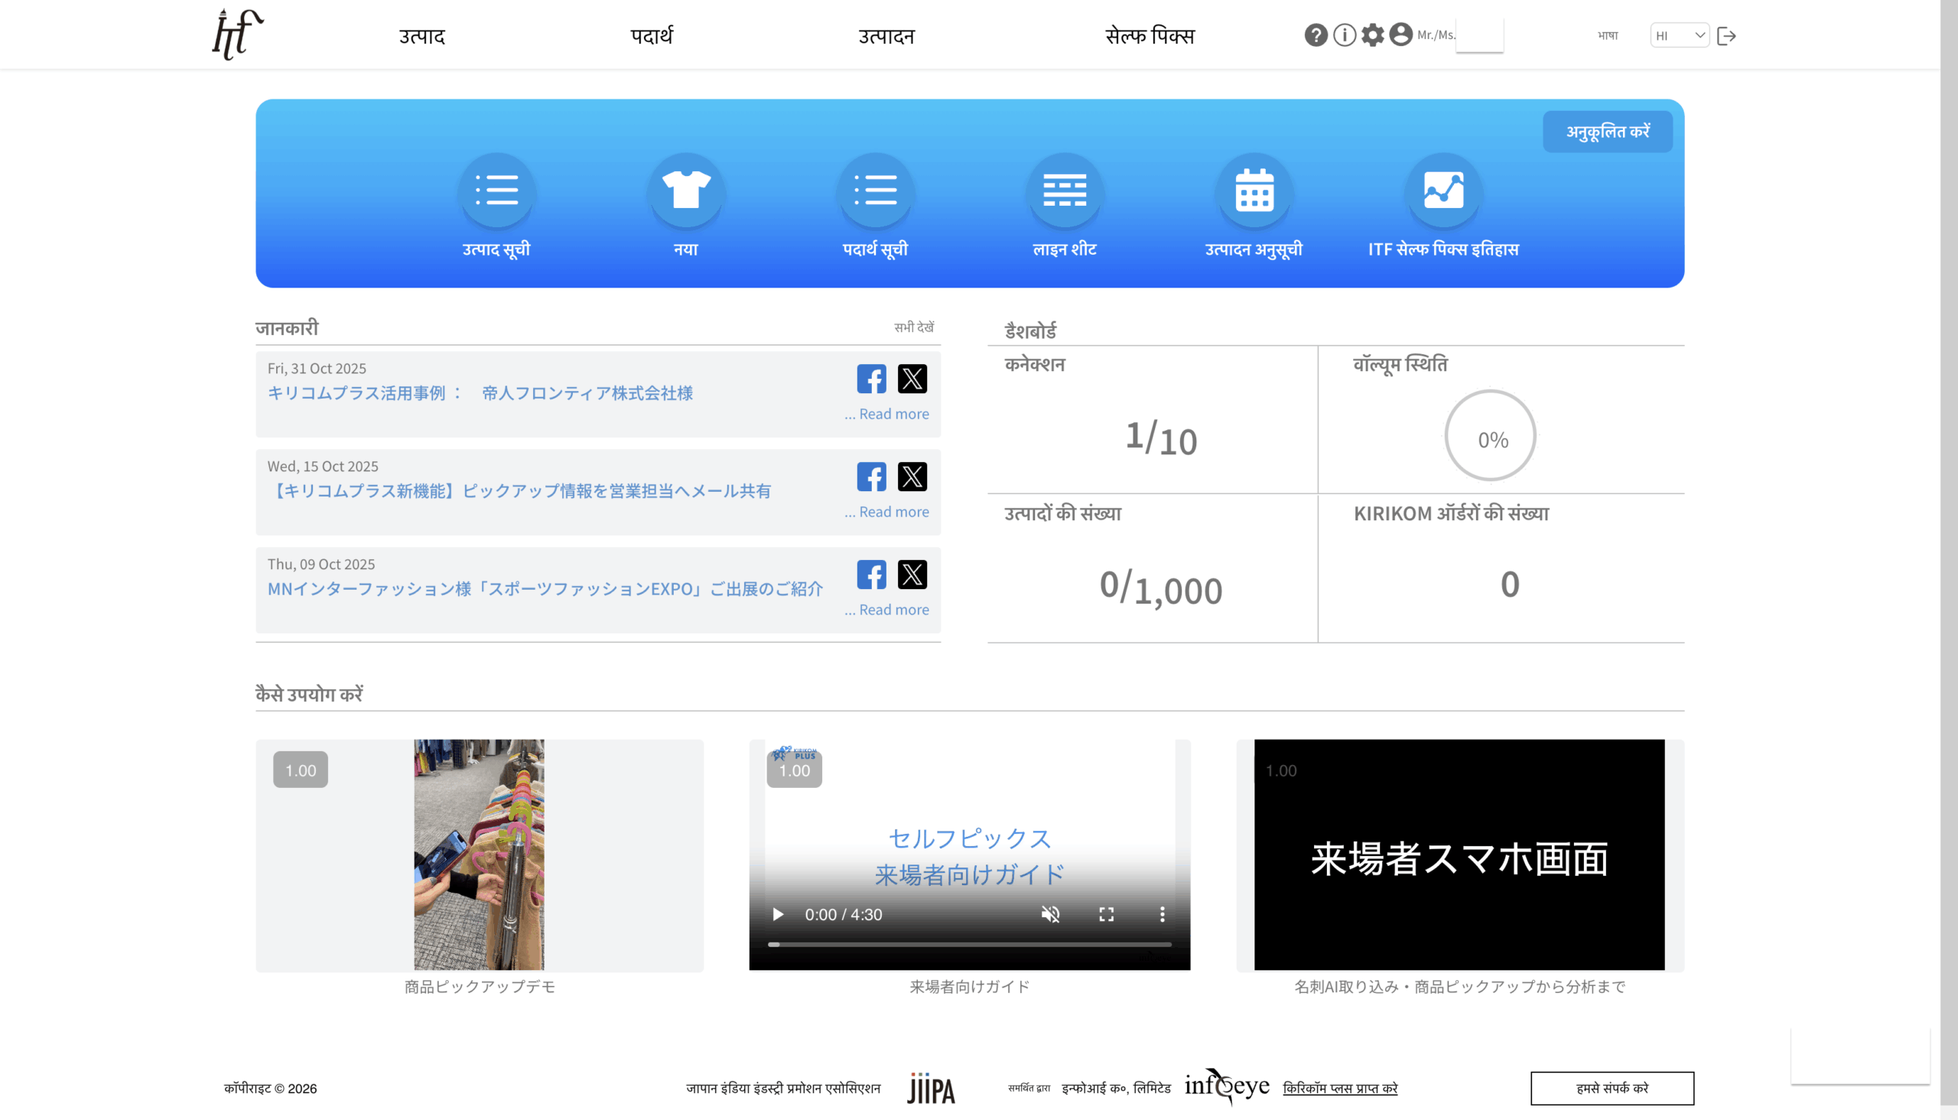Open the उत्पादन menu in header
The image size is (1958, 1120).
[x=886, y=36]
